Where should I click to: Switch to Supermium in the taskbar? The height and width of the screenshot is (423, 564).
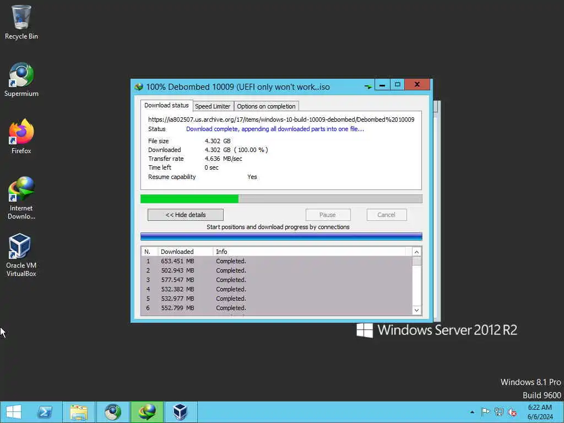tap(113, 412)
